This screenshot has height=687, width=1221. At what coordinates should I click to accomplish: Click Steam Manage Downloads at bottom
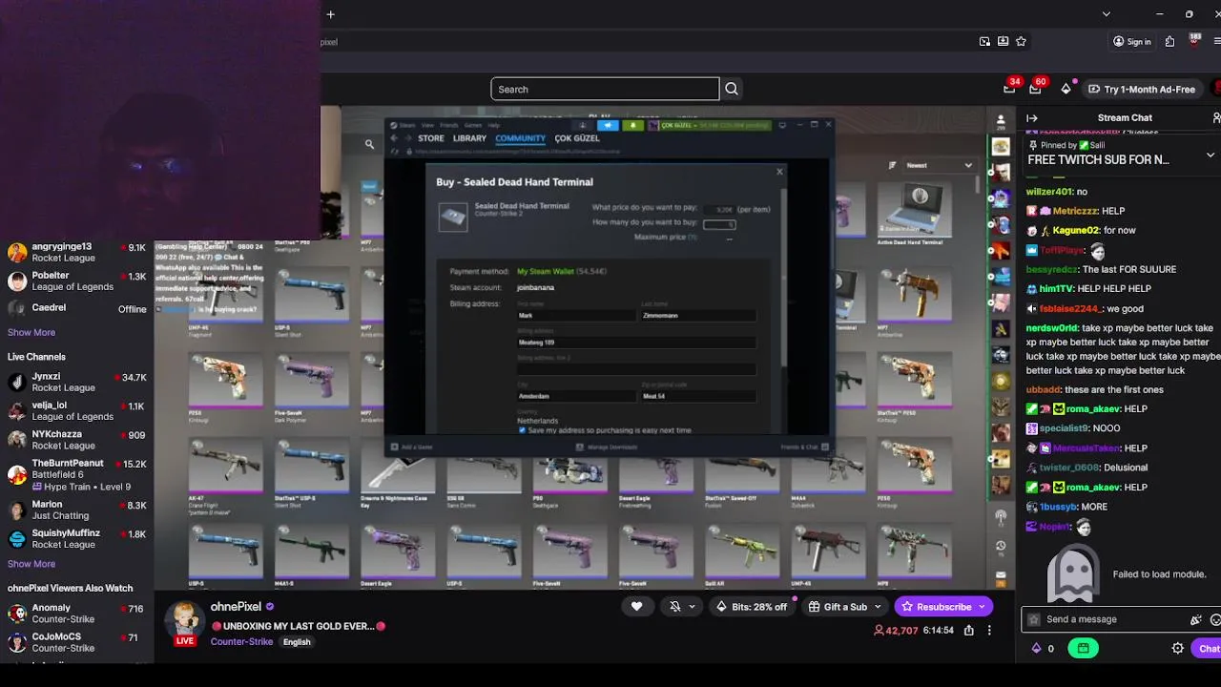(607, 448)
